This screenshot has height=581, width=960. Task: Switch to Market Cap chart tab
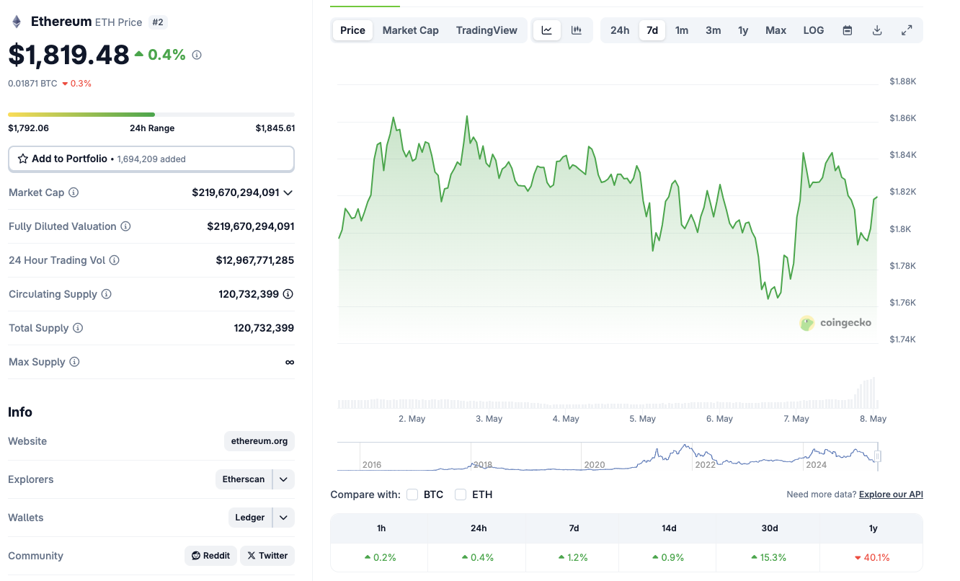(411, 30)
